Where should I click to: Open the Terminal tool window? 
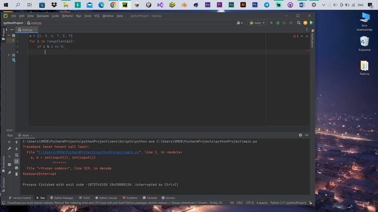[149, 198]
